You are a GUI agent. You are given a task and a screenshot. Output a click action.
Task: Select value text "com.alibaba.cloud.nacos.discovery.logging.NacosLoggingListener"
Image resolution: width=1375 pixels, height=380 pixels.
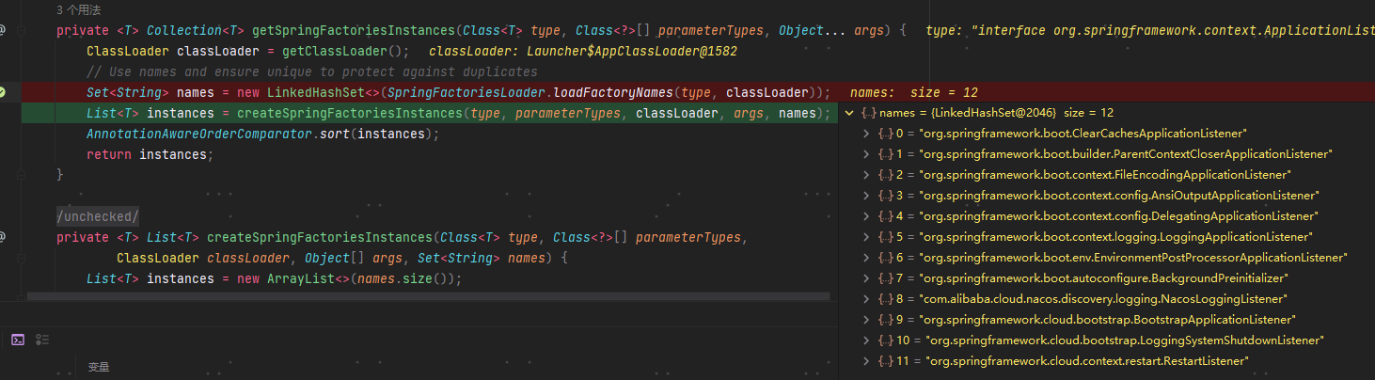coord(1103,299)
